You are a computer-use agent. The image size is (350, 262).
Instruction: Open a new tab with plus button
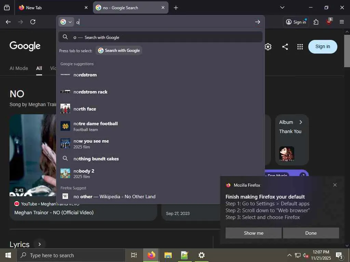176,8
